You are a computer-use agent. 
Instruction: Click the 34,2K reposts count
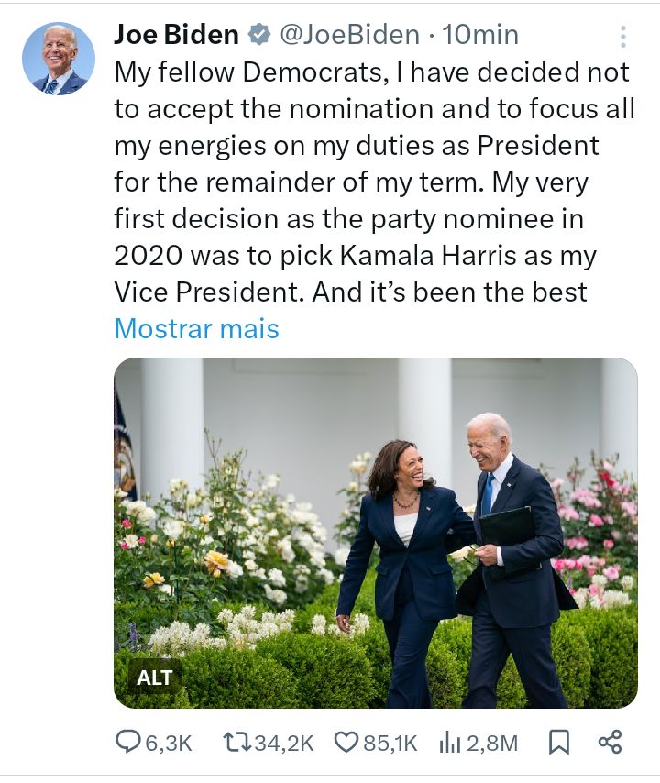283,744
